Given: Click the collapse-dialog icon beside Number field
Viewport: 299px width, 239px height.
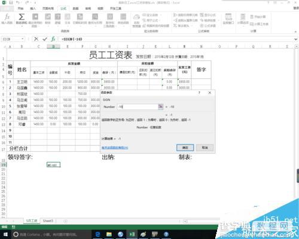Looking at the screenshot, I should [160, 107].
